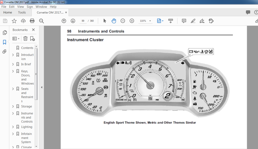Open the Window menu

click(x=41, y=7)
